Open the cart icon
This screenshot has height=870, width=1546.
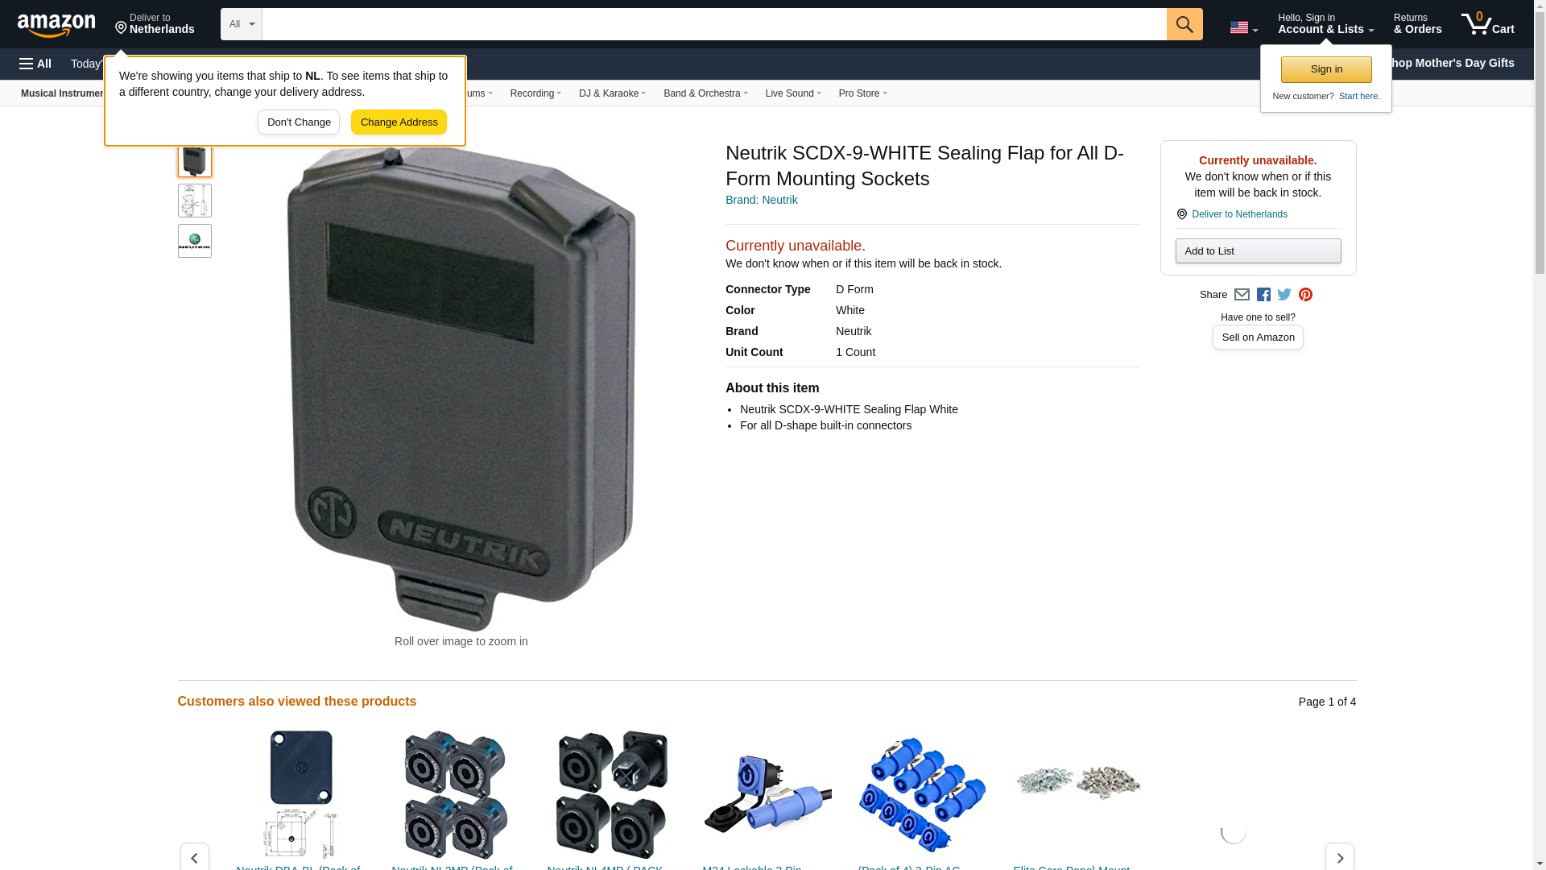(x=1488, y=23)
